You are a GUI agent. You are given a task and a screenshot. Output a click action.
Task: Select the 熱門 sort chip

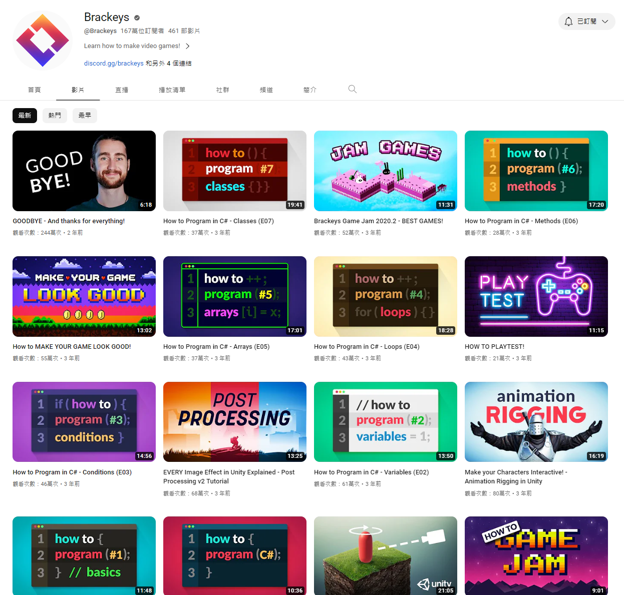[55, 116]
